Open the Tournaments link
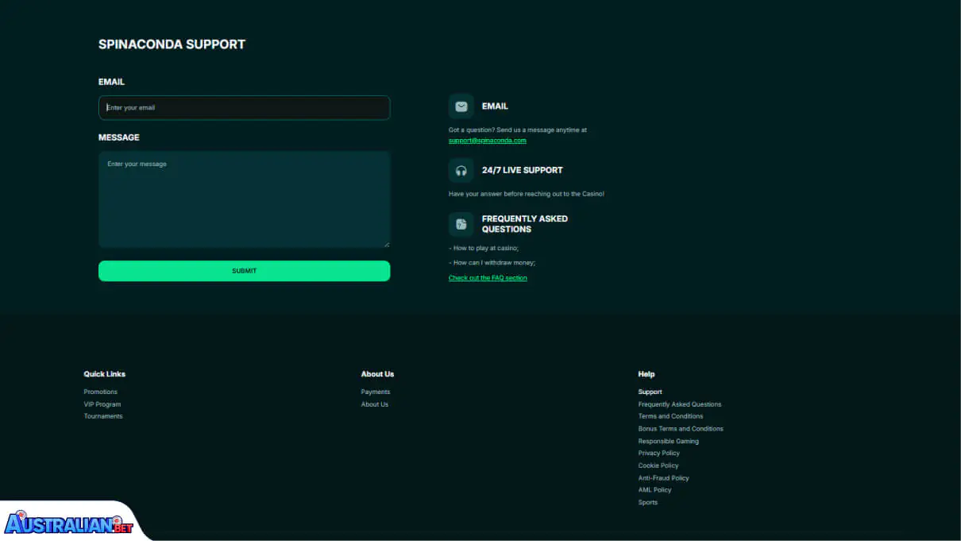 [x=102, y=415]
